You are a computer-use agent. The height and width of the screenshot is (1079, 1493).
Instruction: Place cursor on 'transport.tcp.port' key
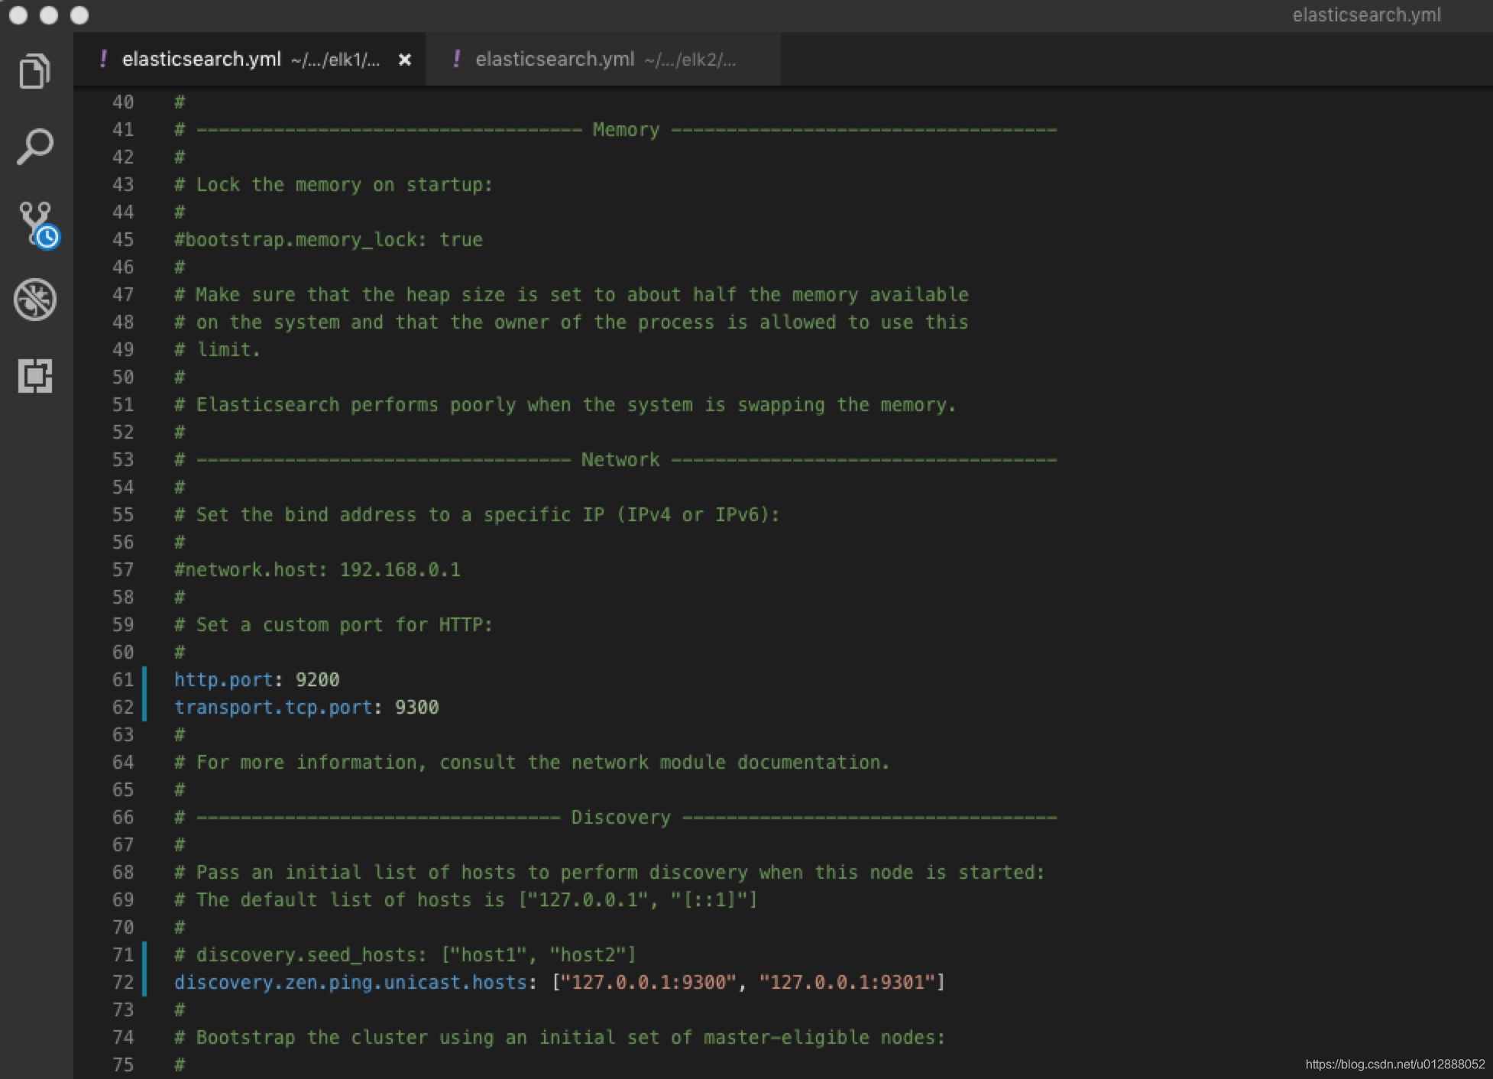[273, 707]
